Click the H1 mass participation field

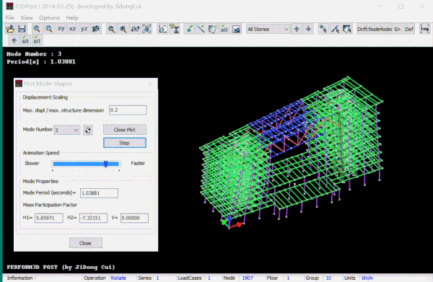pyautogui.click(x=48, y=218)
